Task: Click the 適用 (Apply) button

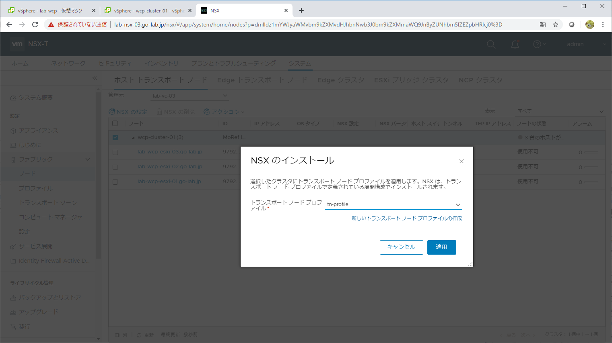Action: pos(441,247)
